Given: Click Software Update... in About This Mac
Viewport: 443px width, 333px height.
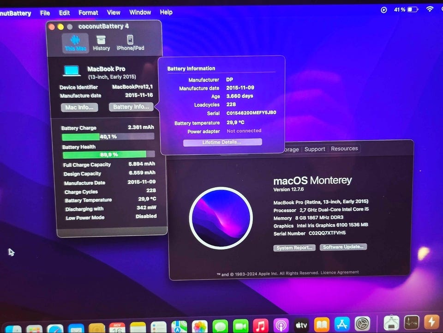Looking at the screenshot, I should click(x=343, y=247).
